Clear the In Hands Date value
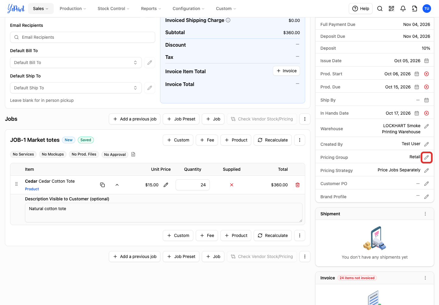This screenshot has width=439, height=305. click(427, 113)
